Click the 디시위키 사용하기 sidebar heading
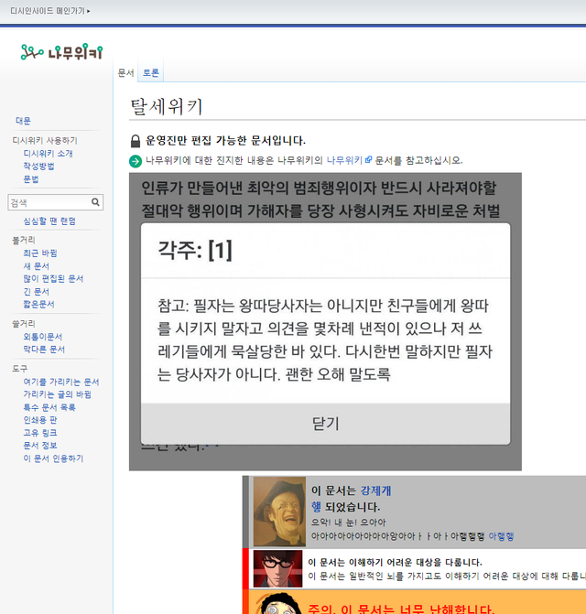Viewport: 586px width, 614px height. point(45,141)
